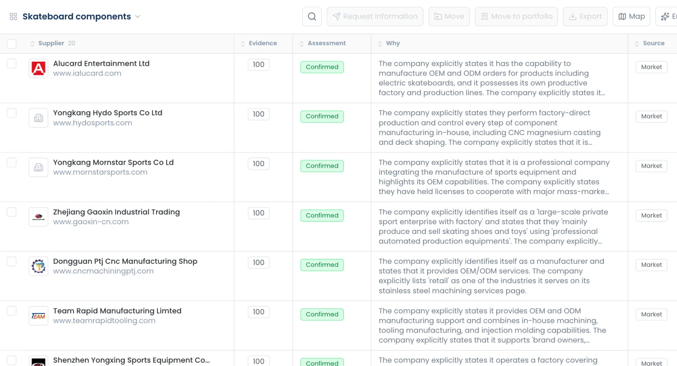Sort by Why column sort arrows
The image size is (677, 366).
tap(380, 43)
